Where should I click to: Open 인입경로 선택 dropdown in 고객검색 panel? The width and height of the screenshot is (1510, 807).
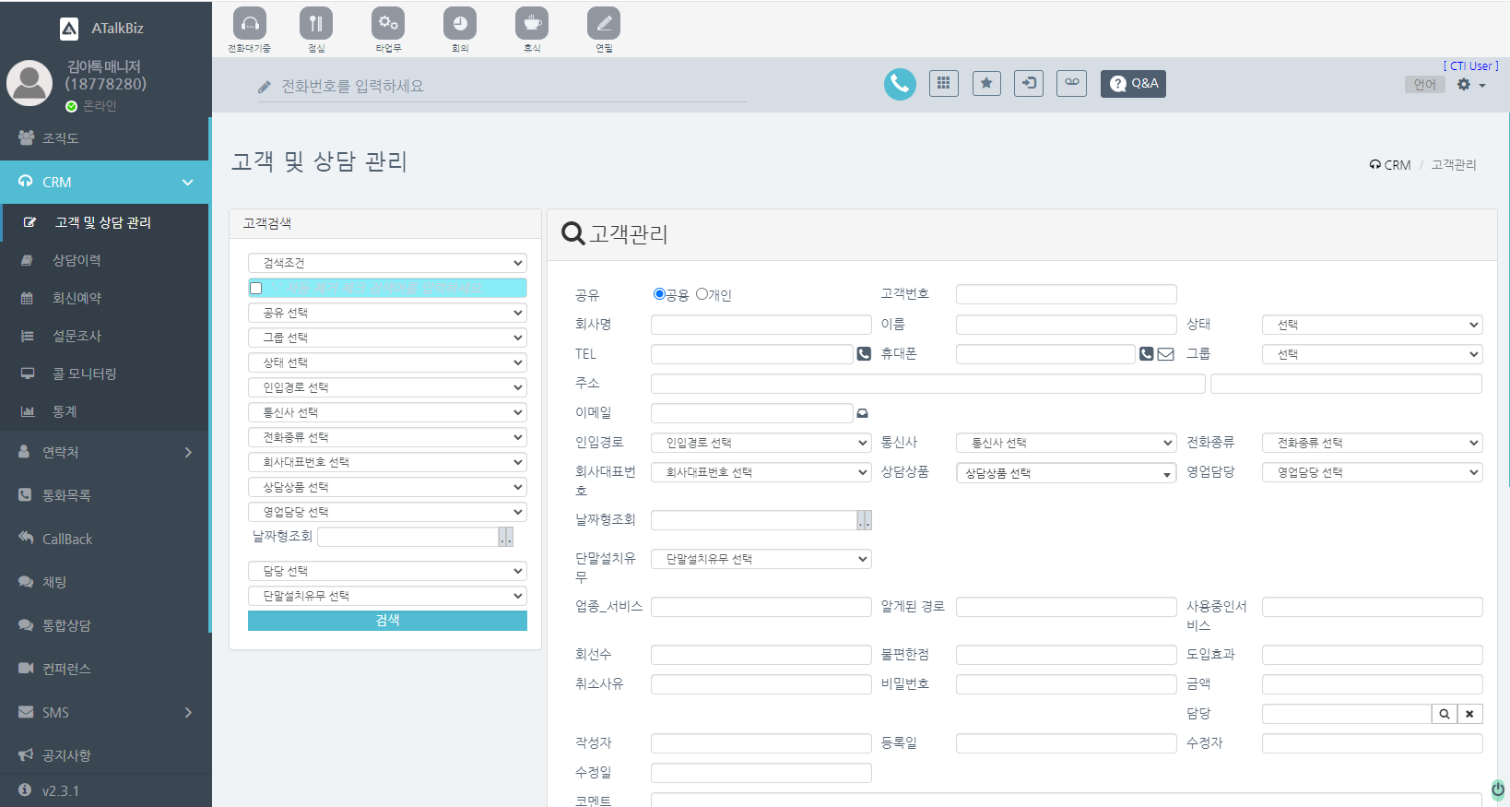click(x=387, y=387)
